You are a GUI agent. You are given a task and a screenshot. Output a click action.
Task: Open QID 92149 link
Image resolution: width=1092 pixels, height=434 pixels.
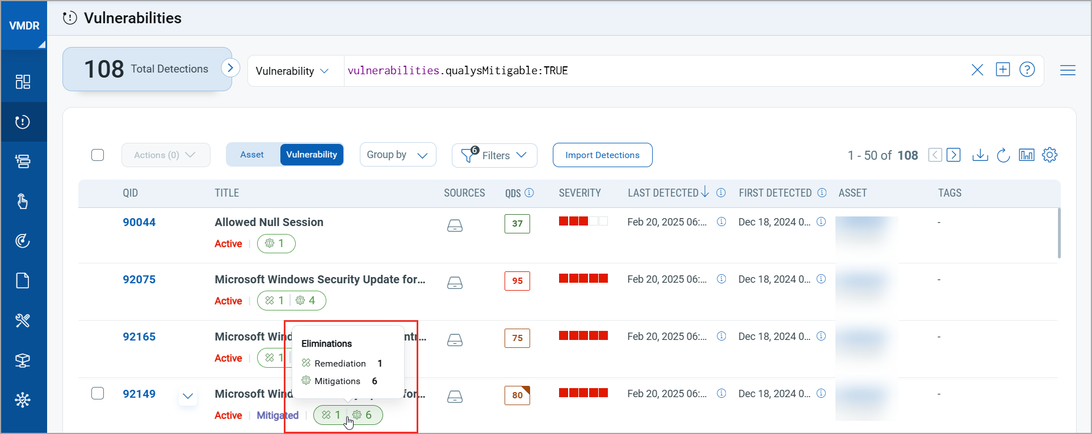[x=139, y=394]
